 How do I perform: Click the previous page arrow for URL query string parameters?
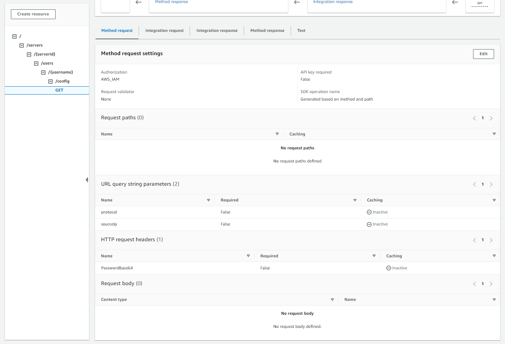(474, 184)
